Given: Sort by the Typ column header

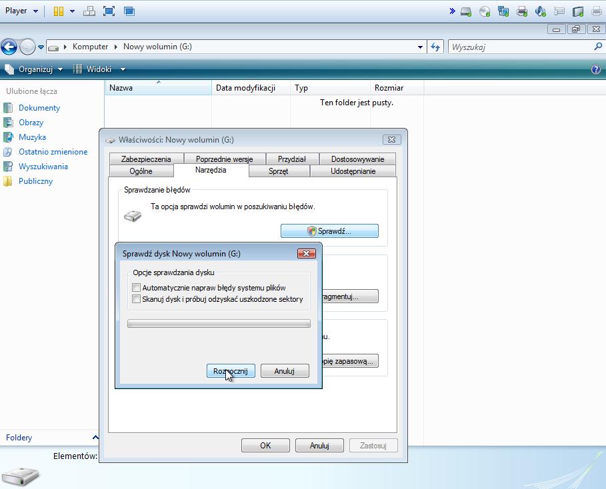Looking at the screenshot, I should tap(330, 88).
